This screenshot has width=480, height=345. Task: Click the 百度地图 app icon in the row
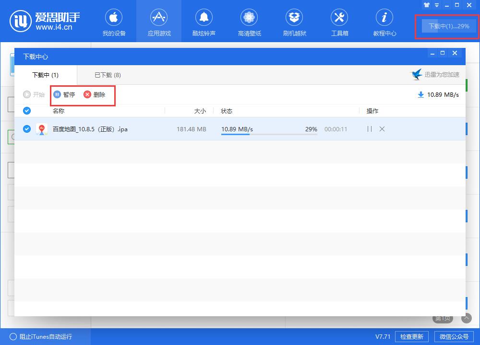[x=42, y=129]
